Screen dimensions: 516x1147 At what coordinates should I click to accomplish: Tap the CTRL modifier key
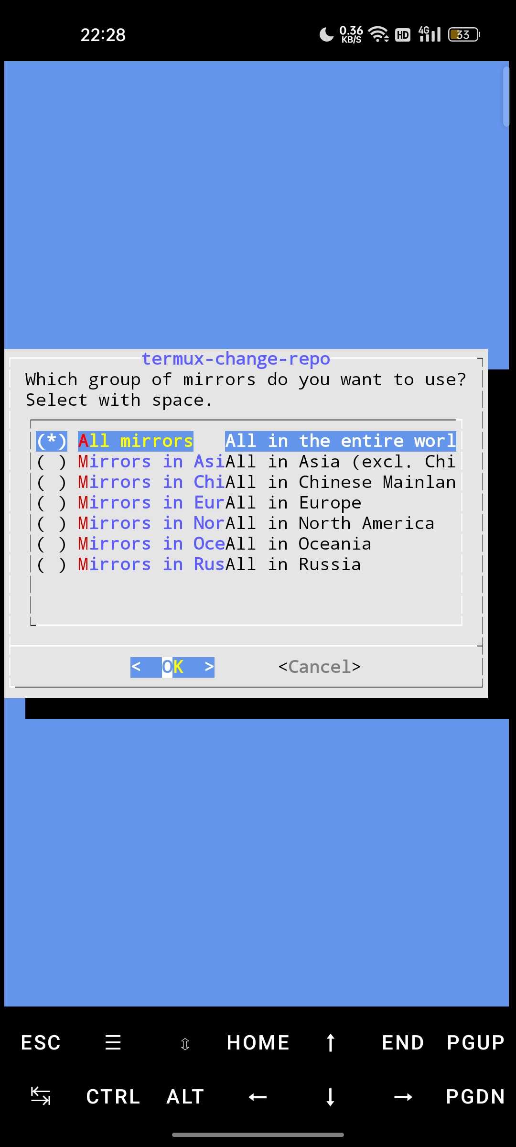click(113, 1097)
